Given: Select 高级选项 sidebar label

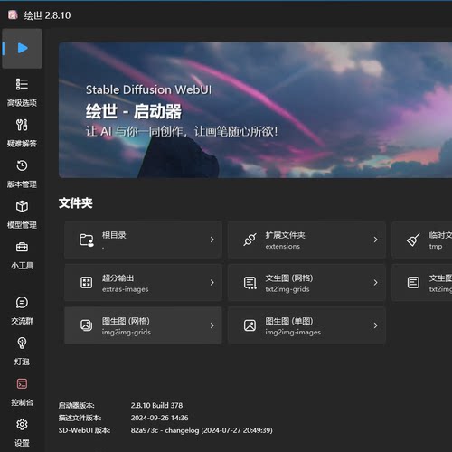Looking at the screenshot, I should [x=22, y=103].
